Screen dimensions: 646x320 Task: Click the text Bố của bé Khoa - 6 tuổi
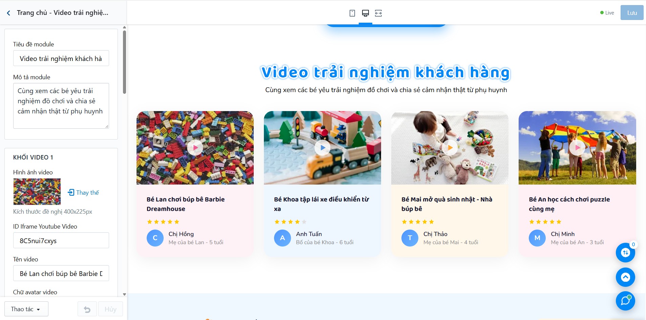coord(325,242)
